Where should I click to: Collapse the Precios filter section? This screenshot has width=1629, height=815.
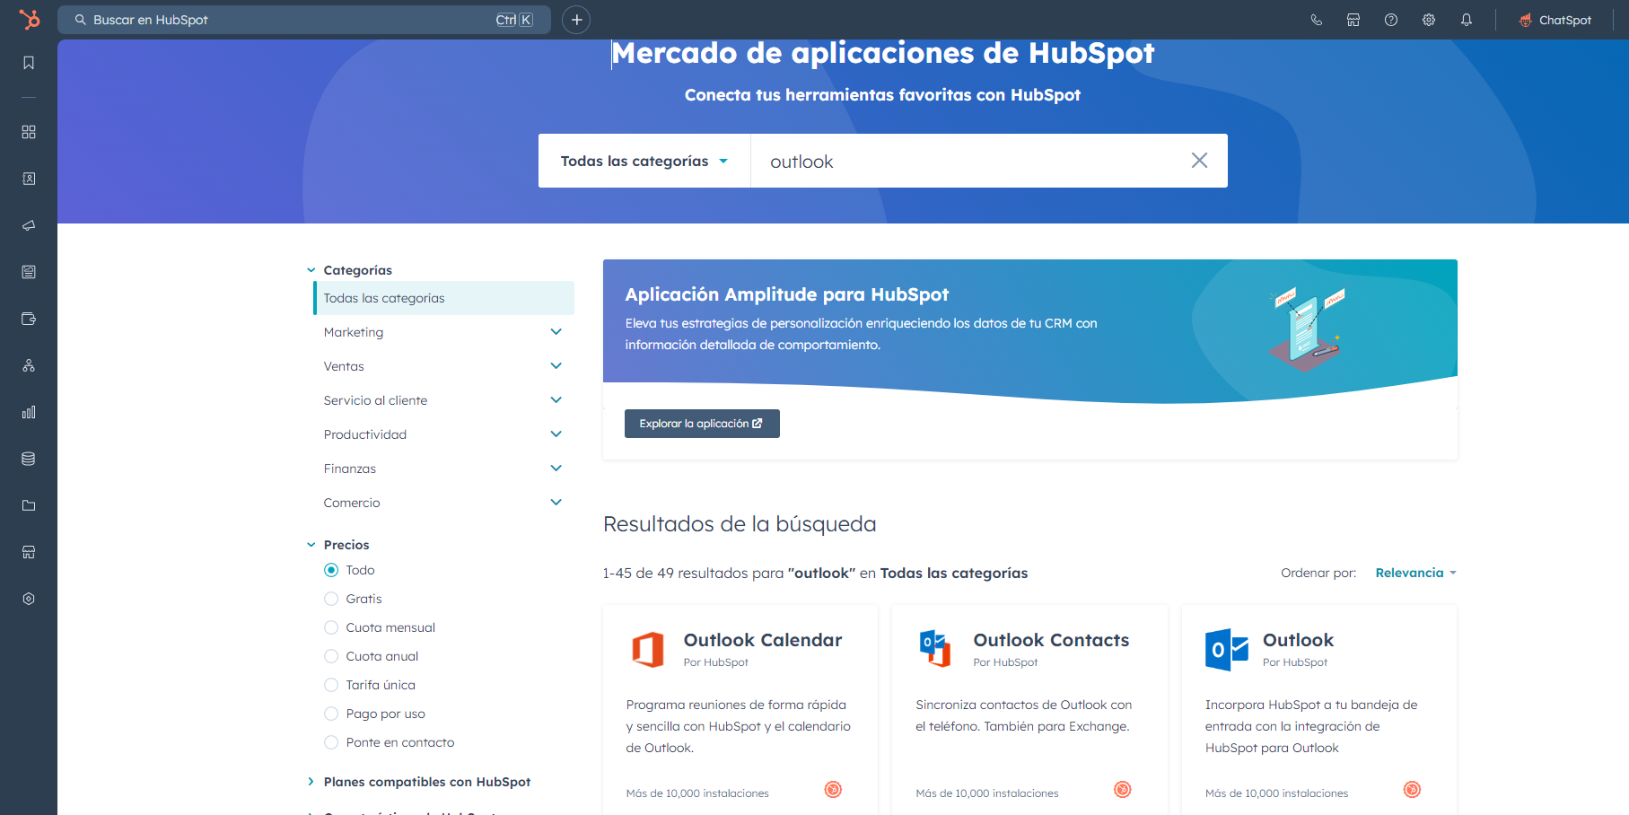click(311, 545)
